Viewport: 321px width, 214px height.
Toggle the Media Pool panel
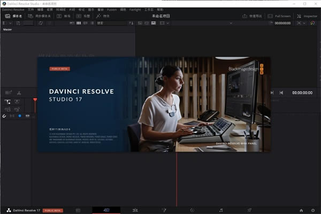(x=14, y=17)
